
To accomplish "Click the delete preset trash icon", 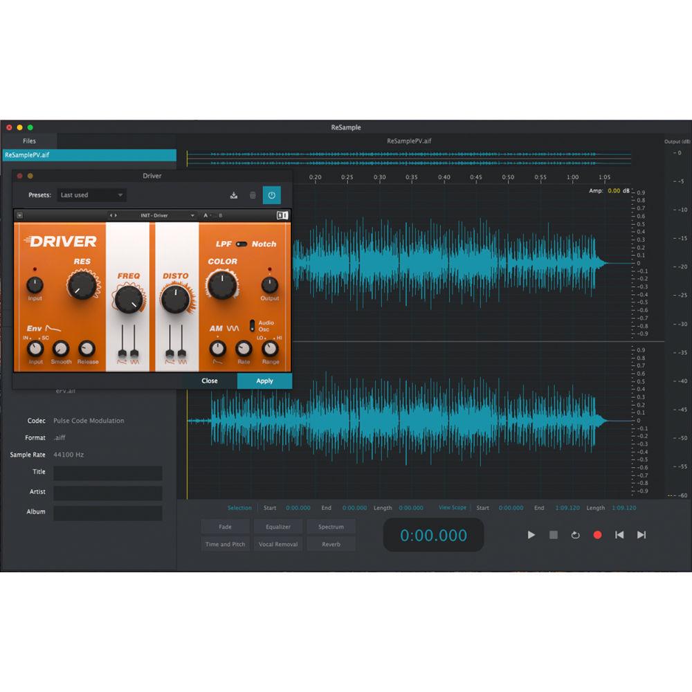I will 253,195.
